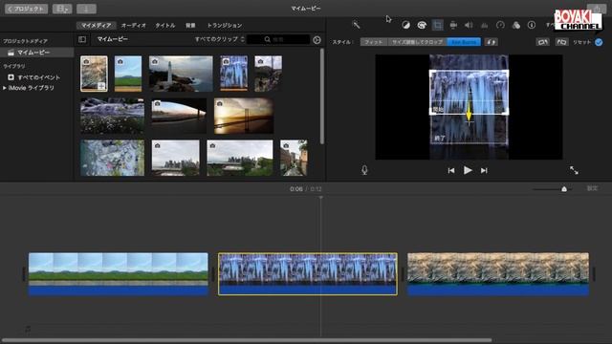612x344 pixels.
Task: Click the timeline playhead marker
Action: [x=321, y=198]
